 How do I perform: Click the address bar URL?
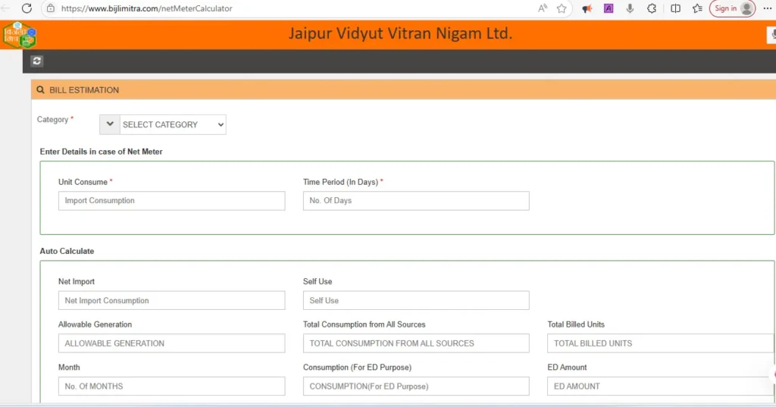pos(146,8)
